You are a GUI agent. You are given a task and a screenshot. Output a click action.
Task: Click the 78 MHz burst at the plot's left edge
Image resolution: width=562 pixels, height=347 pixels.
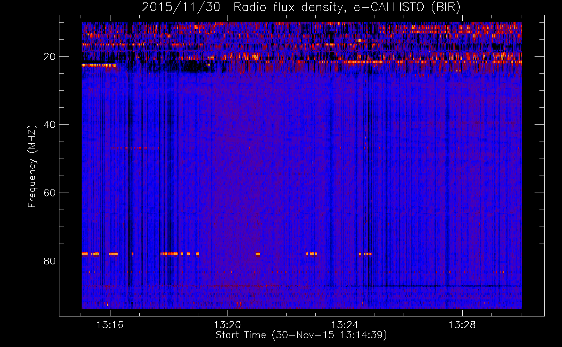[85, 254]
